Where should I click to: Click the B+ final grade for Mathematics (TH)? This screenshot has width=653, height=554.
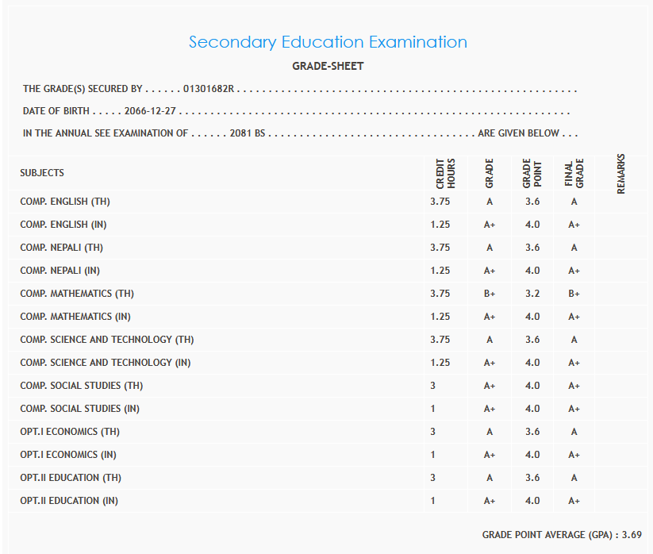pos(574,294)
